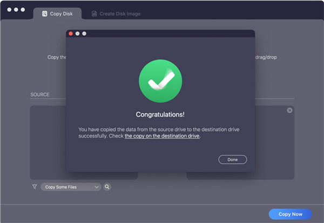Click the Congratulations heading text
The height and width of the screenshot is (223, 324).
tap(160, 114)
